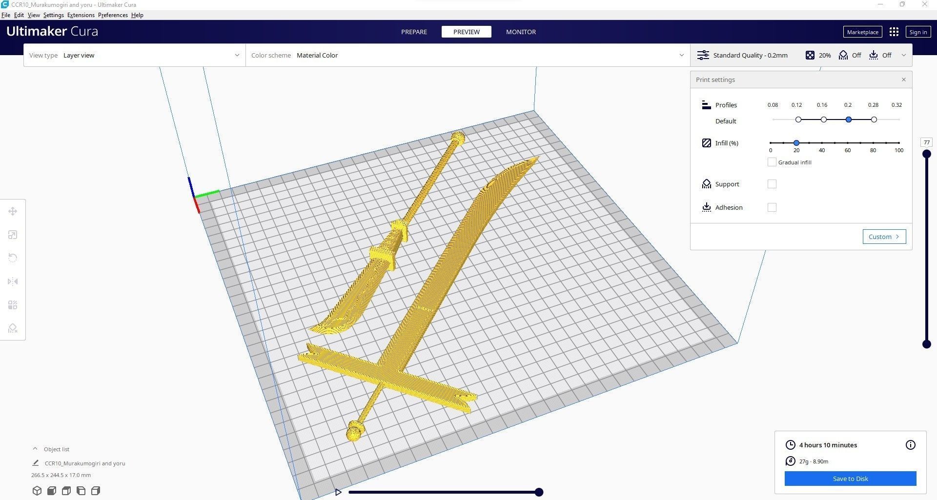Open the Settings menu

click(54, 15)
